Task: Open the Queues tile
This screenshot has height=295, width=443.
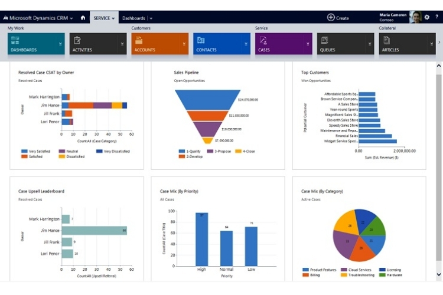Action: (x=342, y=44)
